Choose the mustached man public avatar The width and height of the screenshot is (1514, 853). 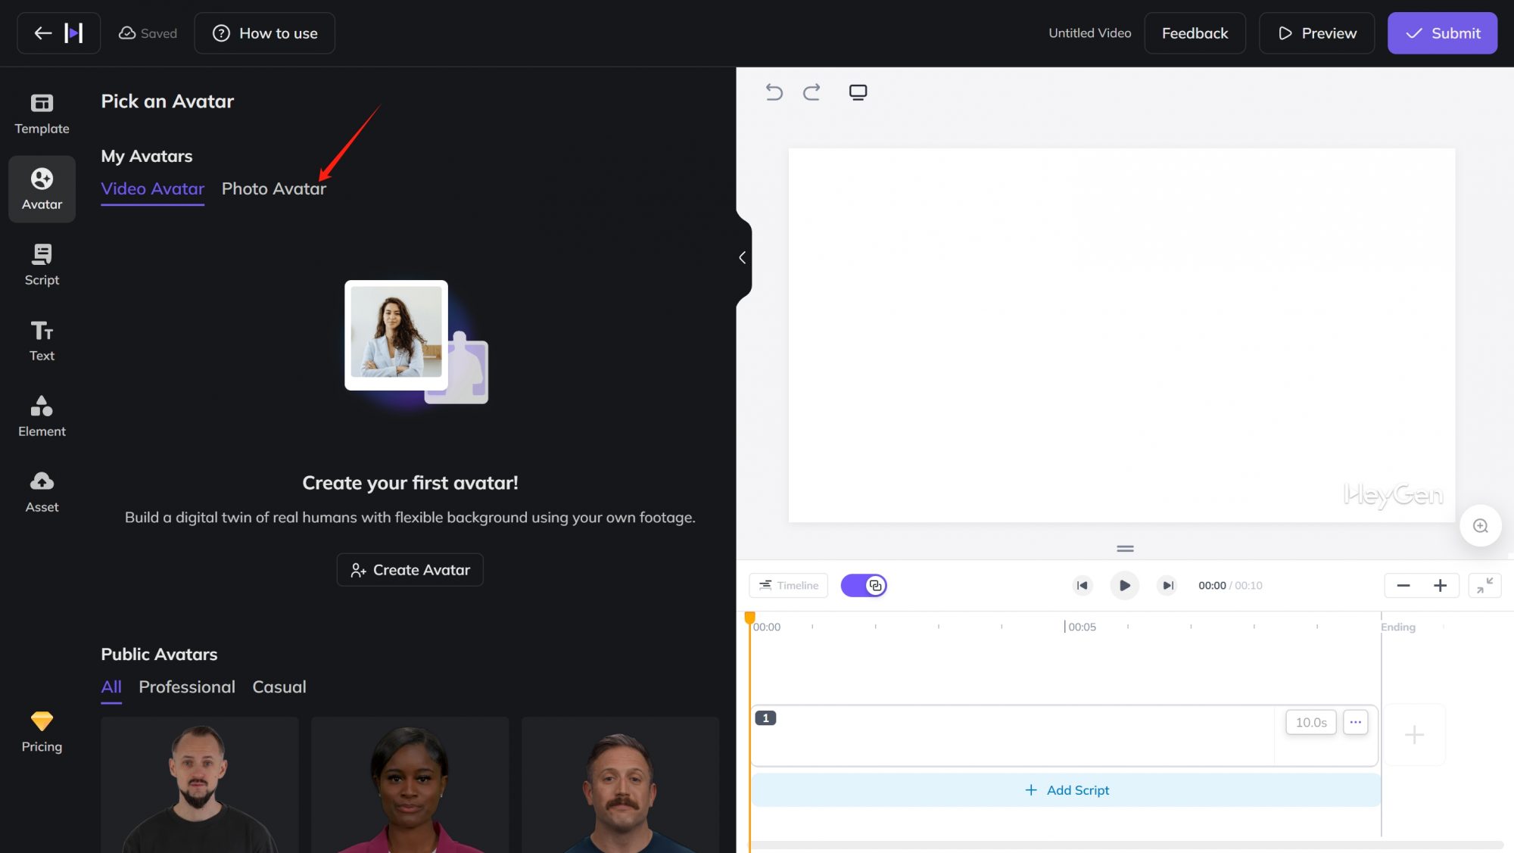click(x=620, y=785)
